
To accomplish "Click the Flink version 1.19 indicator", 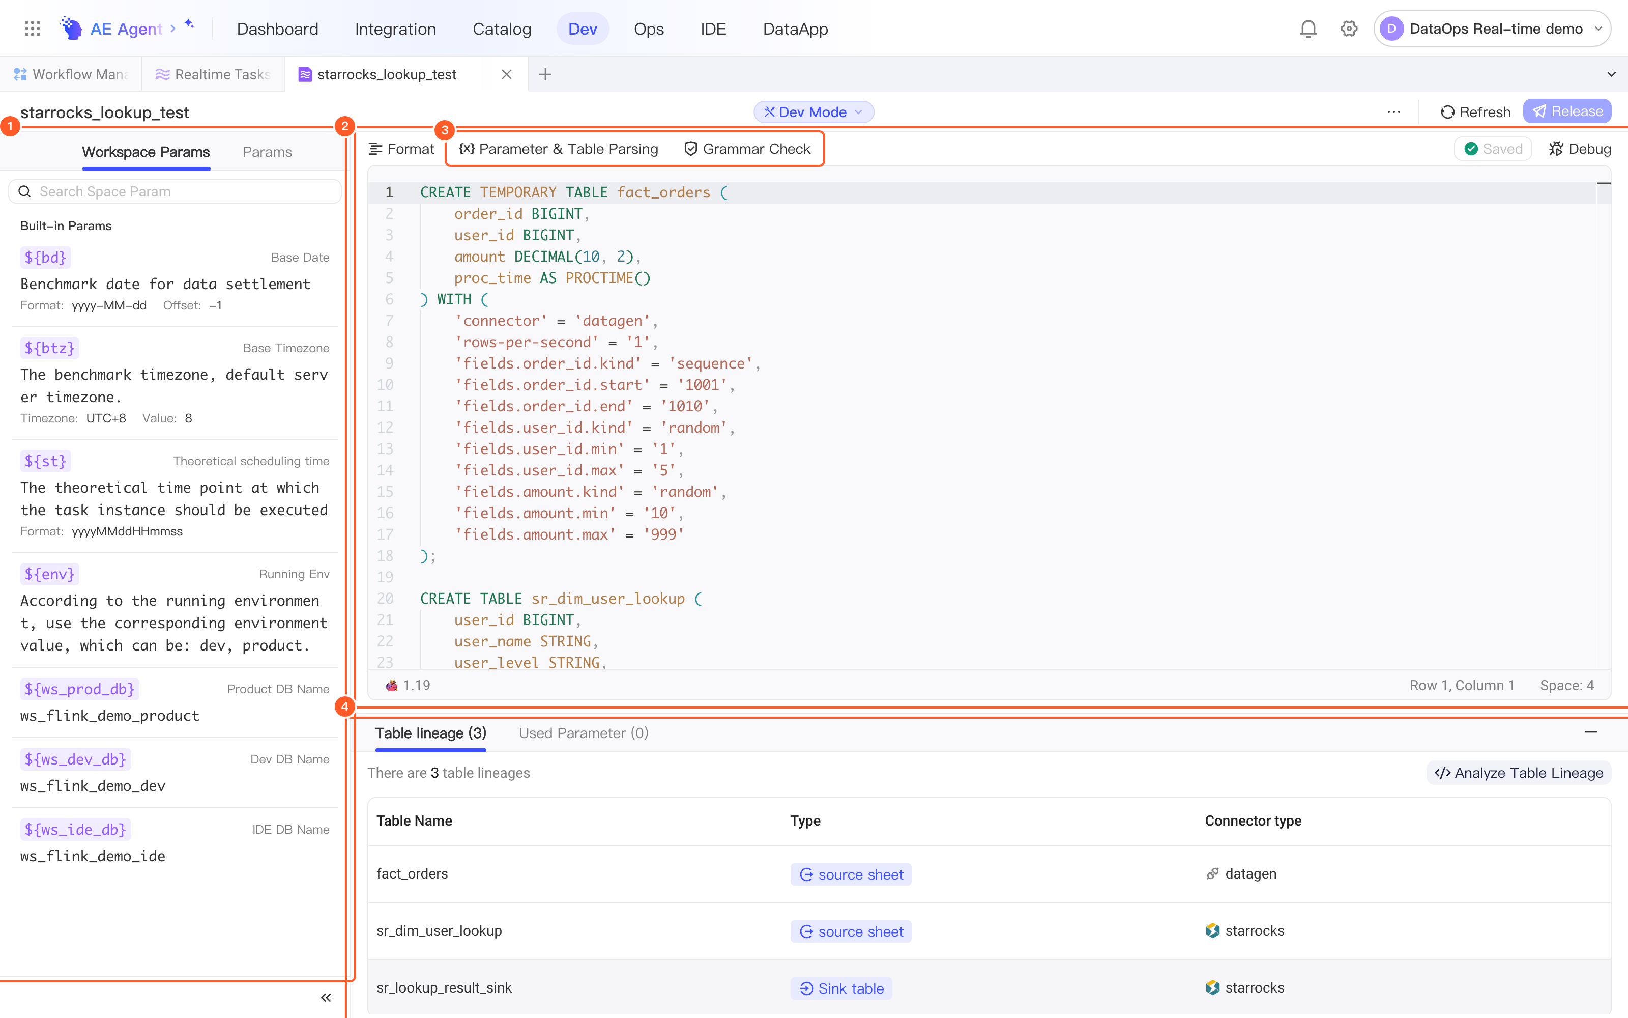I will point(408,686).
